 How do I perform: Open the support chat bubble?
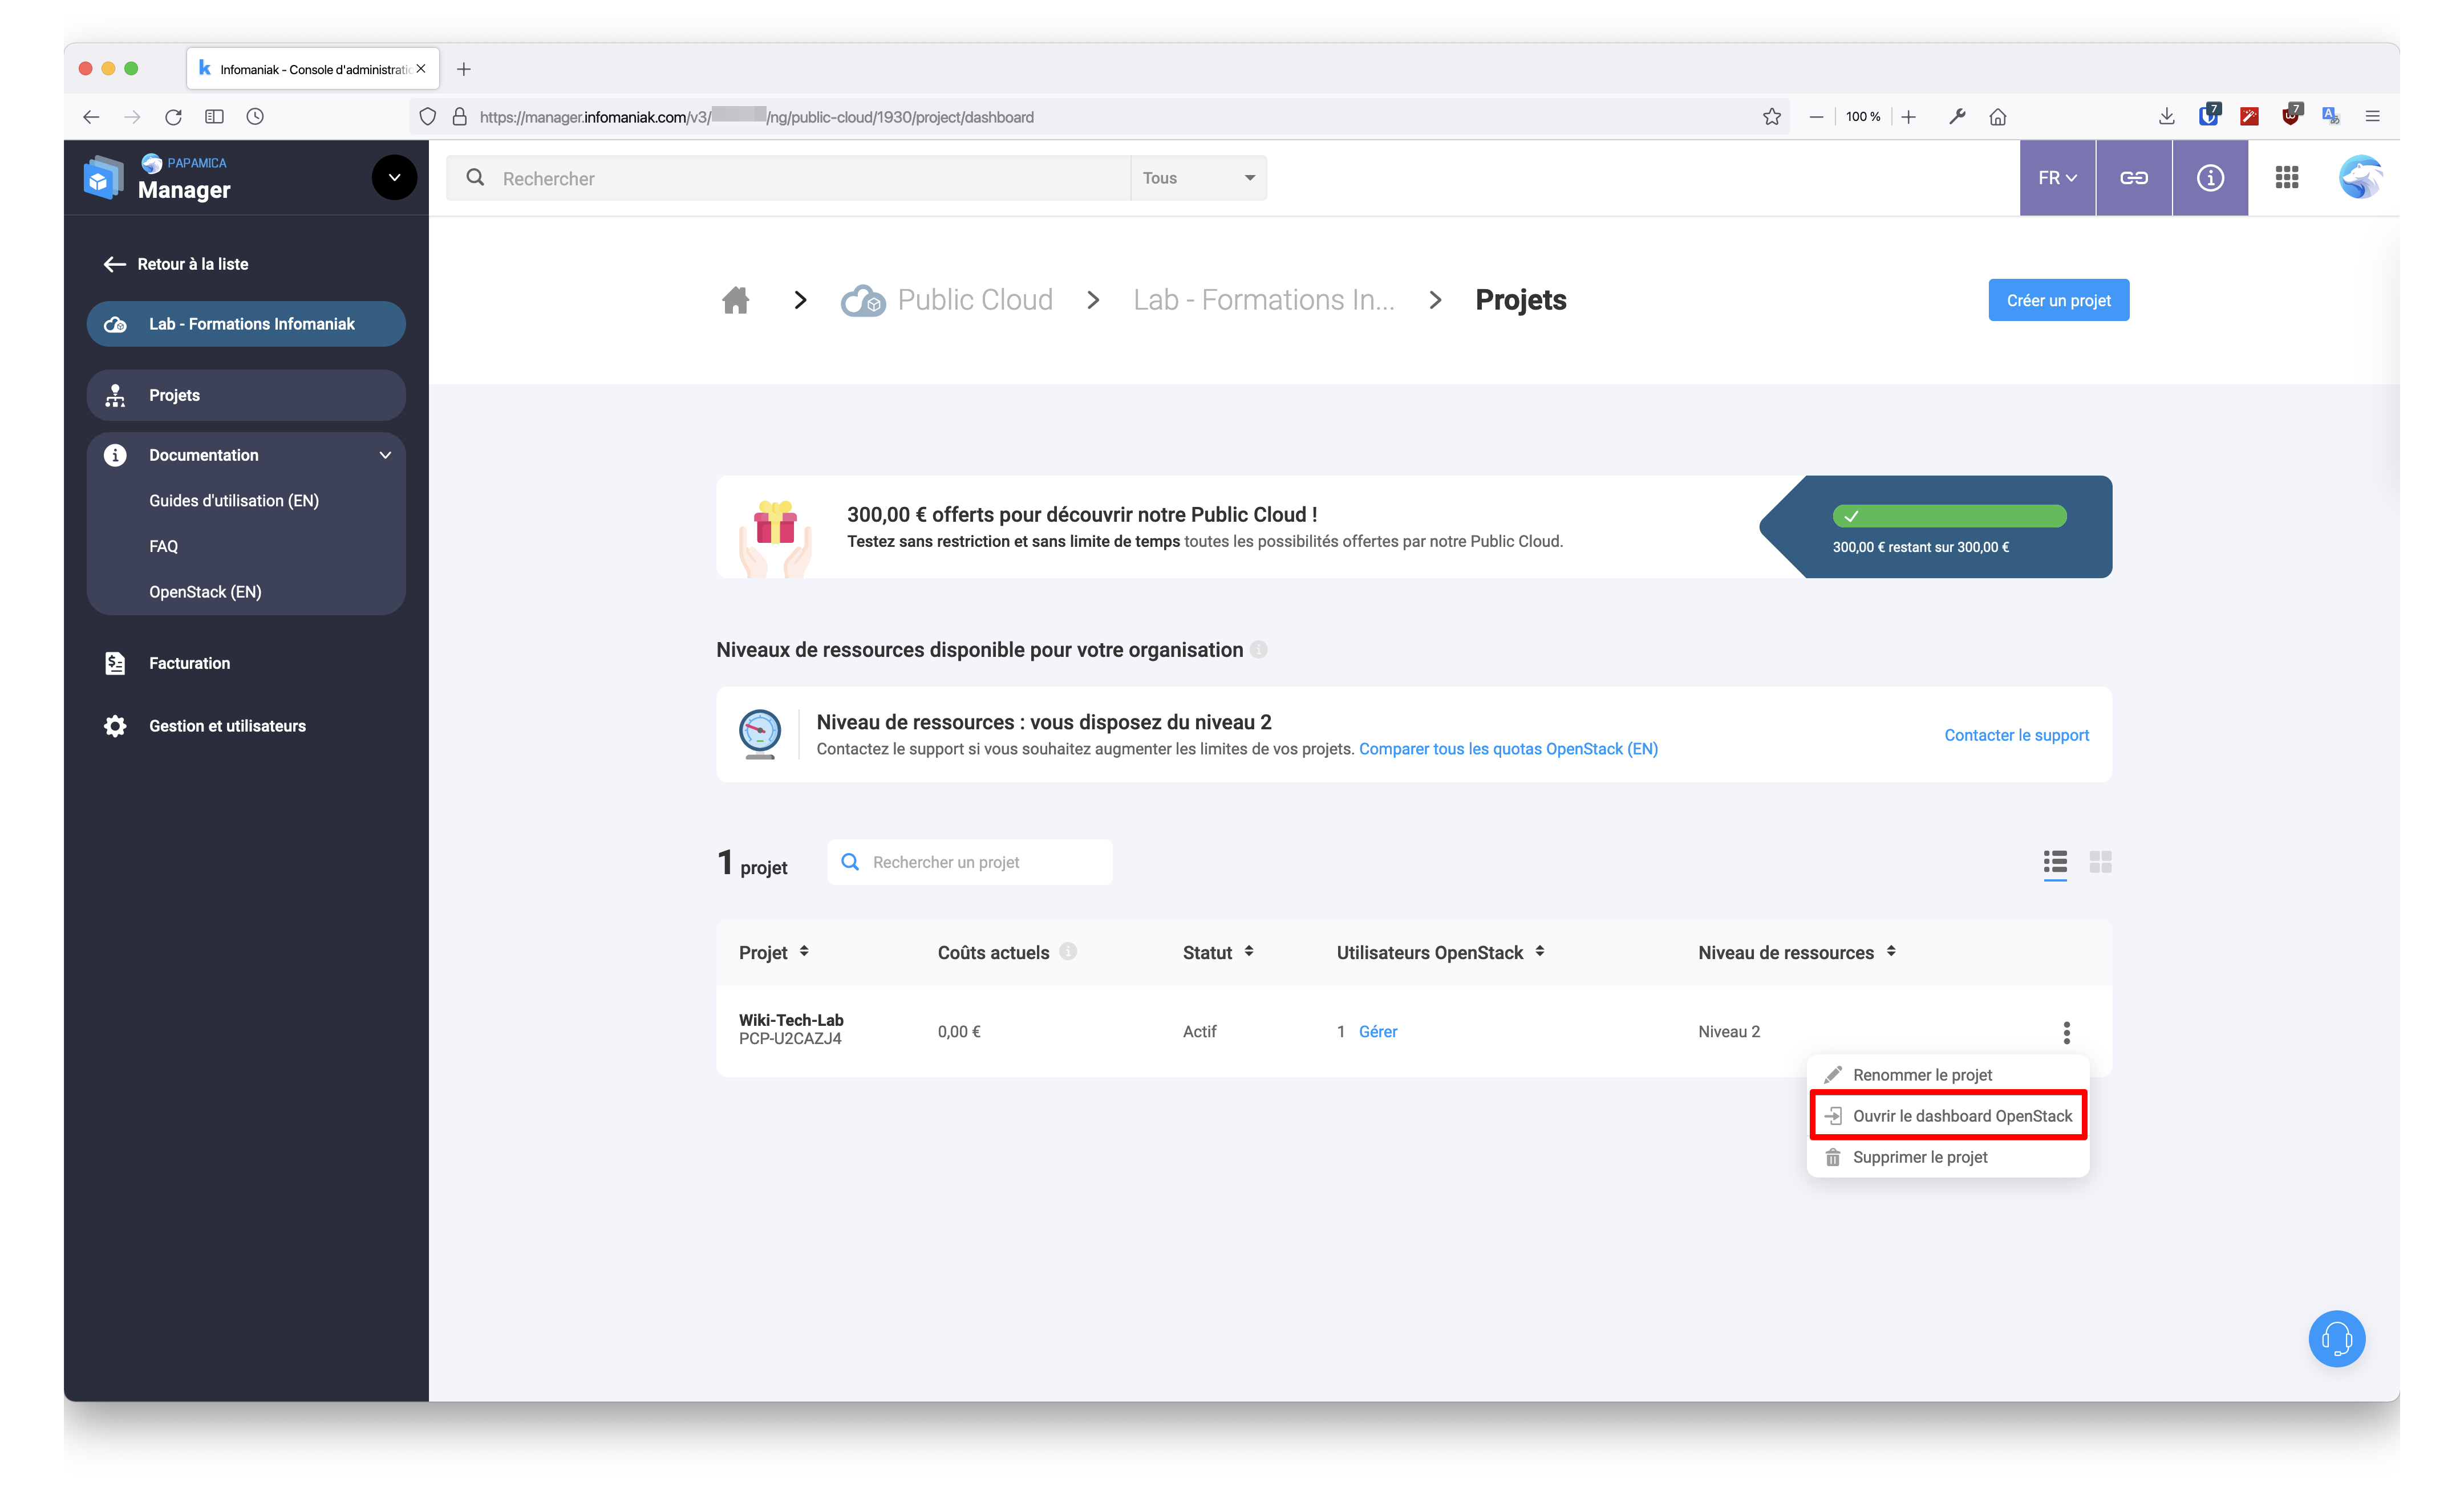tap(2337, 1338)
